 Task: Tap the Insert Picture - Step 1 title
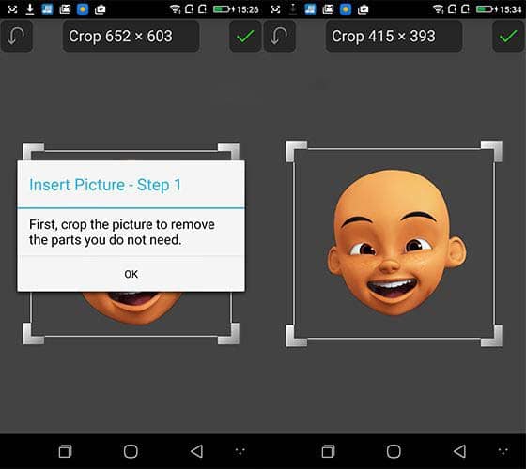[x=105, y=185]
